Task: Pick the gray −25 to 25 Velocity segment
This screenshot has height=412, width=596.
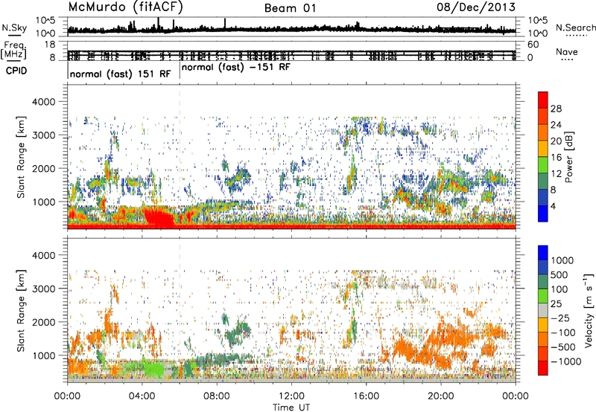Action: pyautogui.click(x=543, y=310)
